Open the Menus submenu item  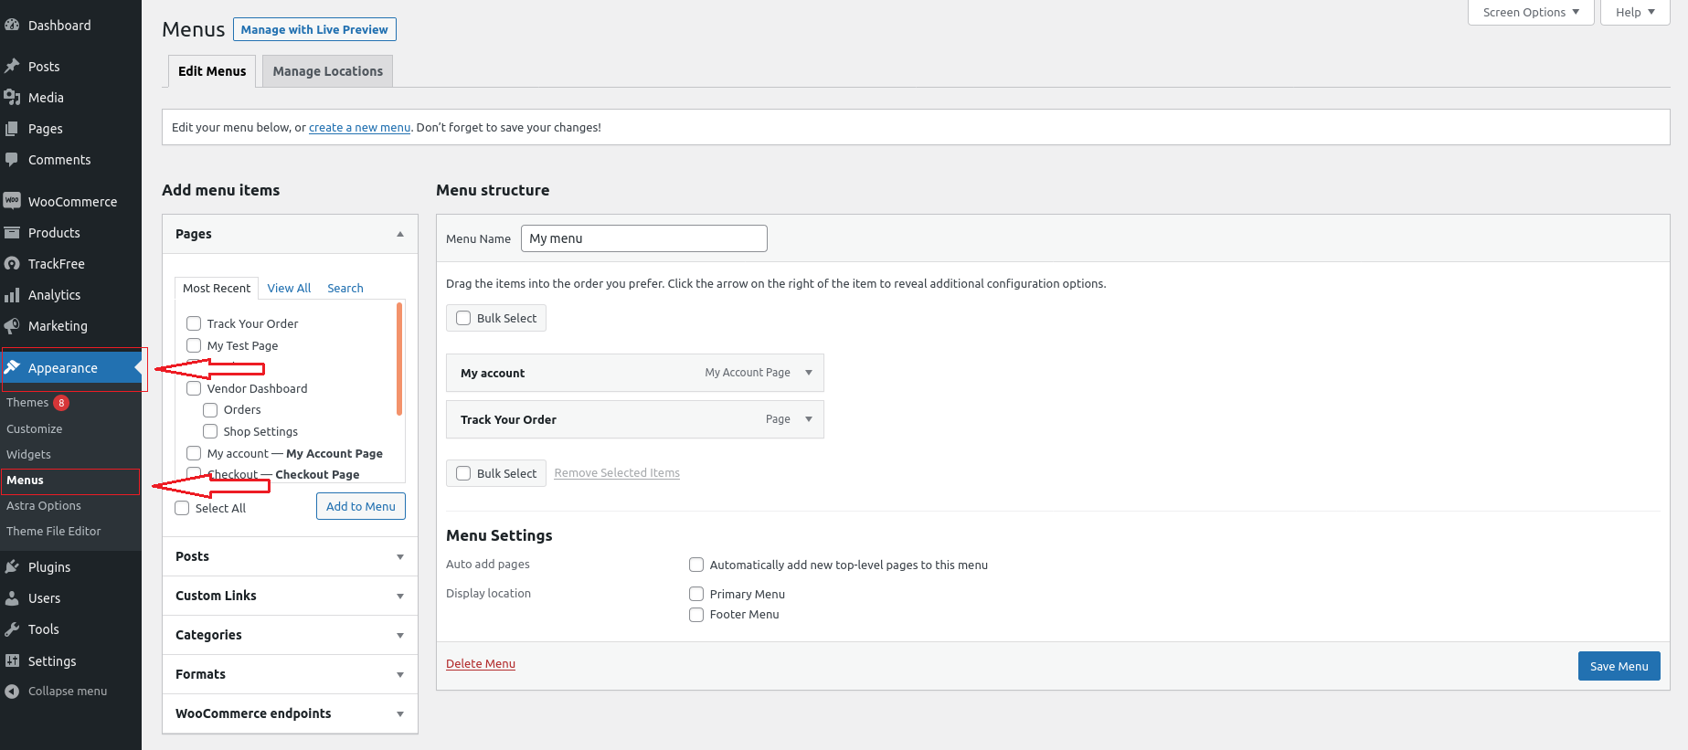click(x=25, y=480)
